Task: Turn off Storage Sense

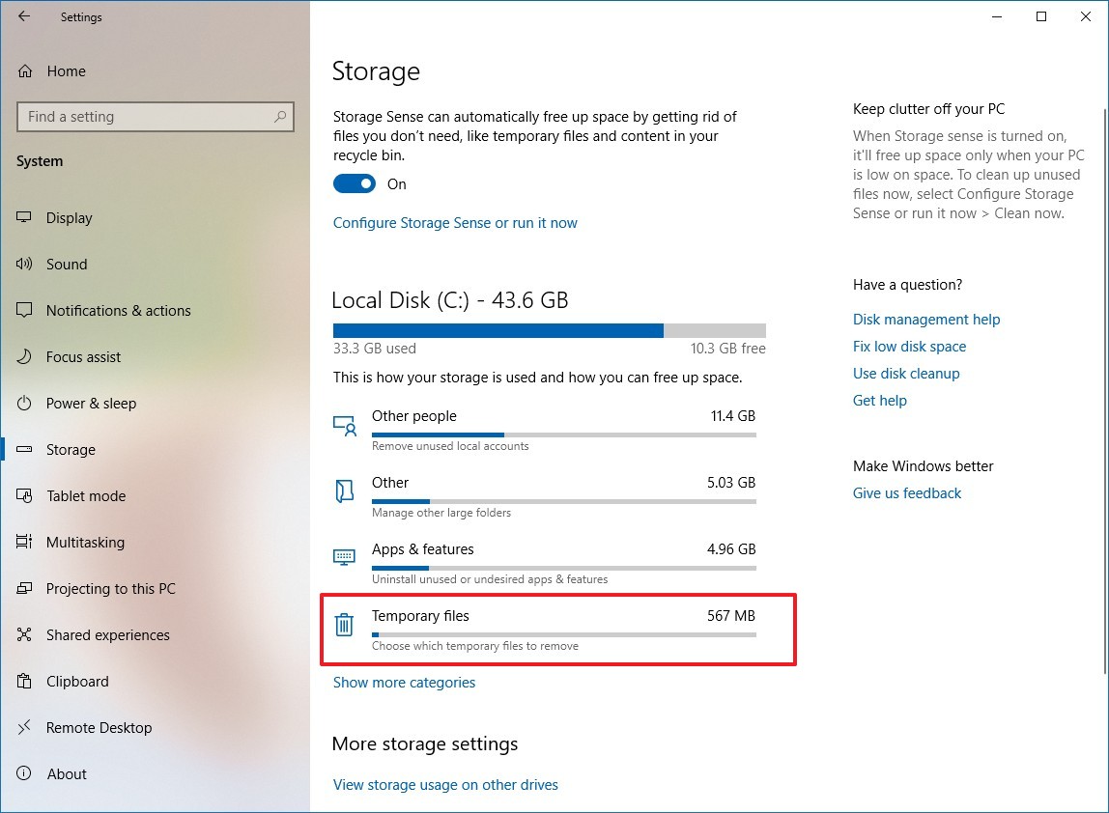Action: (x=353, y=183)
